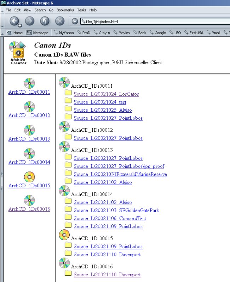Open the Tasks menu

pyautogui.click(x=82, y=10)
